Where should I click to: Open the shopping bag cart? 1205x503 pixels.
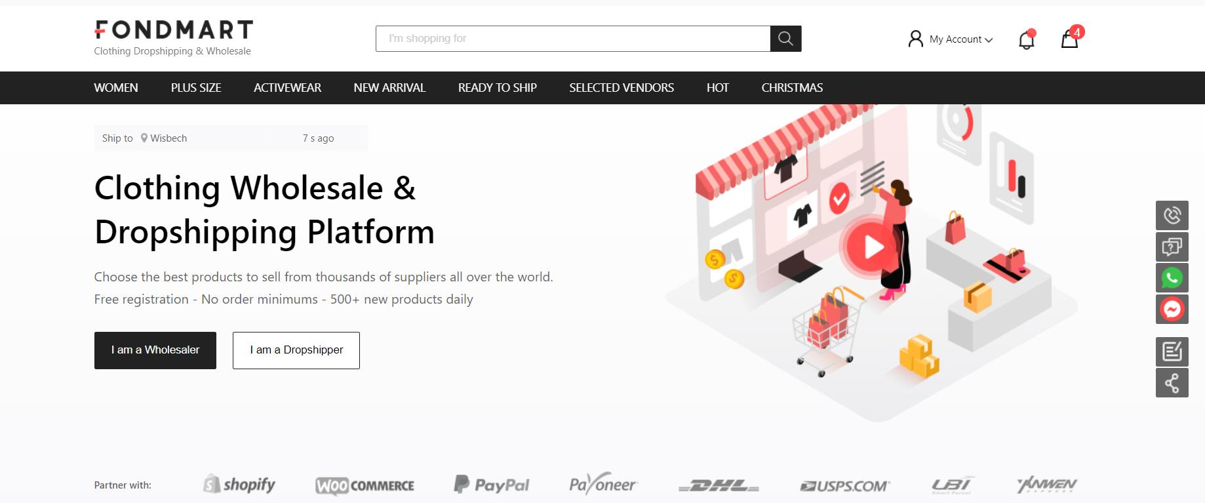coord(1071,37)
